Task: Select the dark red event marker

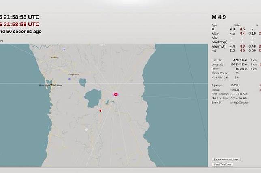Action: 101,110
